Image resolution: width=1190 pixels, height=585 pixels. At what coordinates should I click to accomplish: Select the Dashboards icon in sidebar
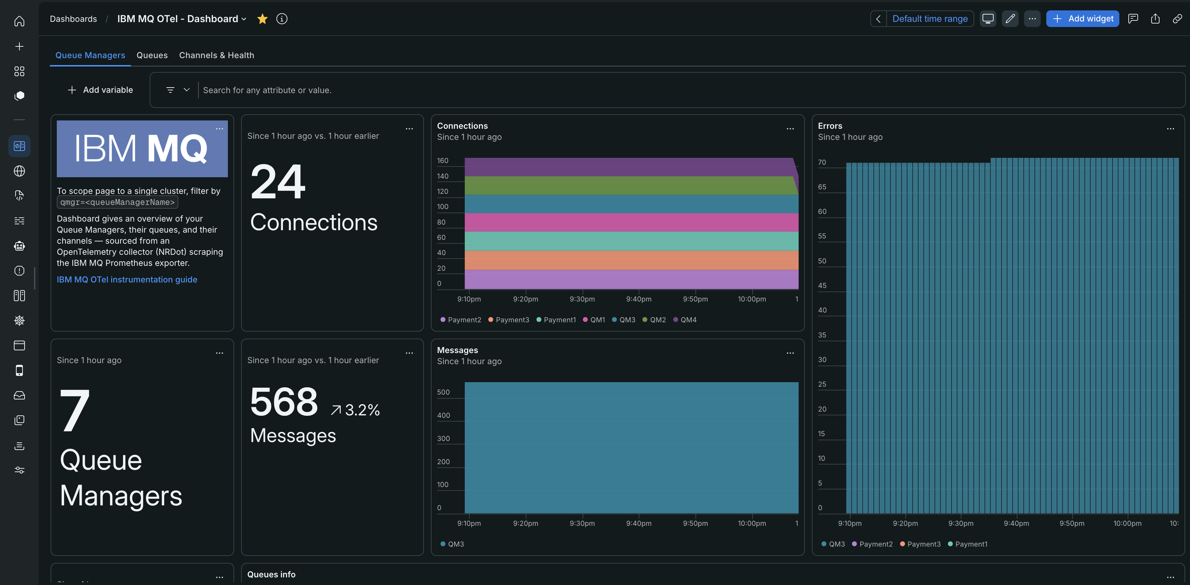point(19,146)
